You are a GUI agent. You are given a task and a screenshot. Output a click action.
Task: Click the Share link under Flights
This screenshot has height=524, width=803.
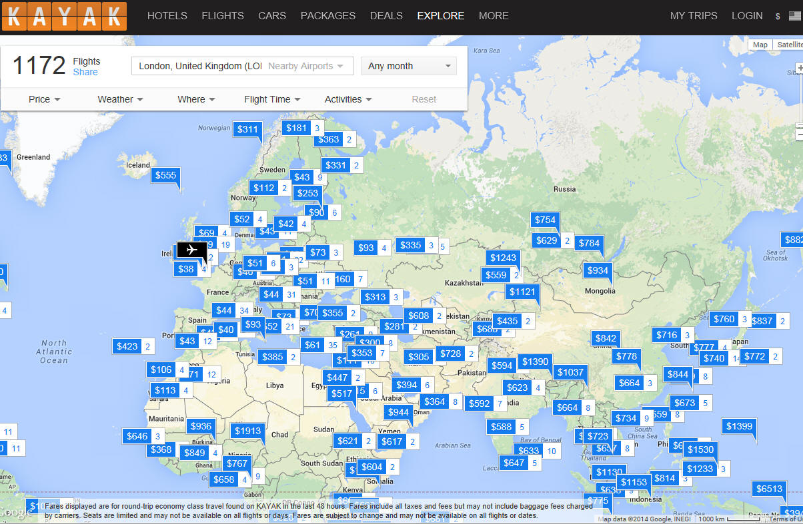(x=85, y=72)
